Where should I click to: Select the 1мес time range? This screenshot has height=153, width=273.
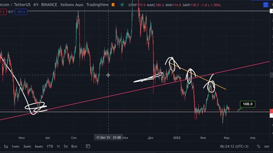tap(15, 146)
